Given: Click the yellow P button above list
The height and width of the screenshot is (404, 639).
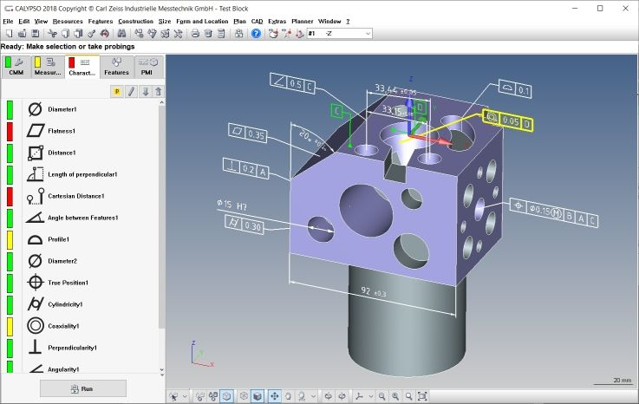Looking at the screenshot, I should 117,91.
